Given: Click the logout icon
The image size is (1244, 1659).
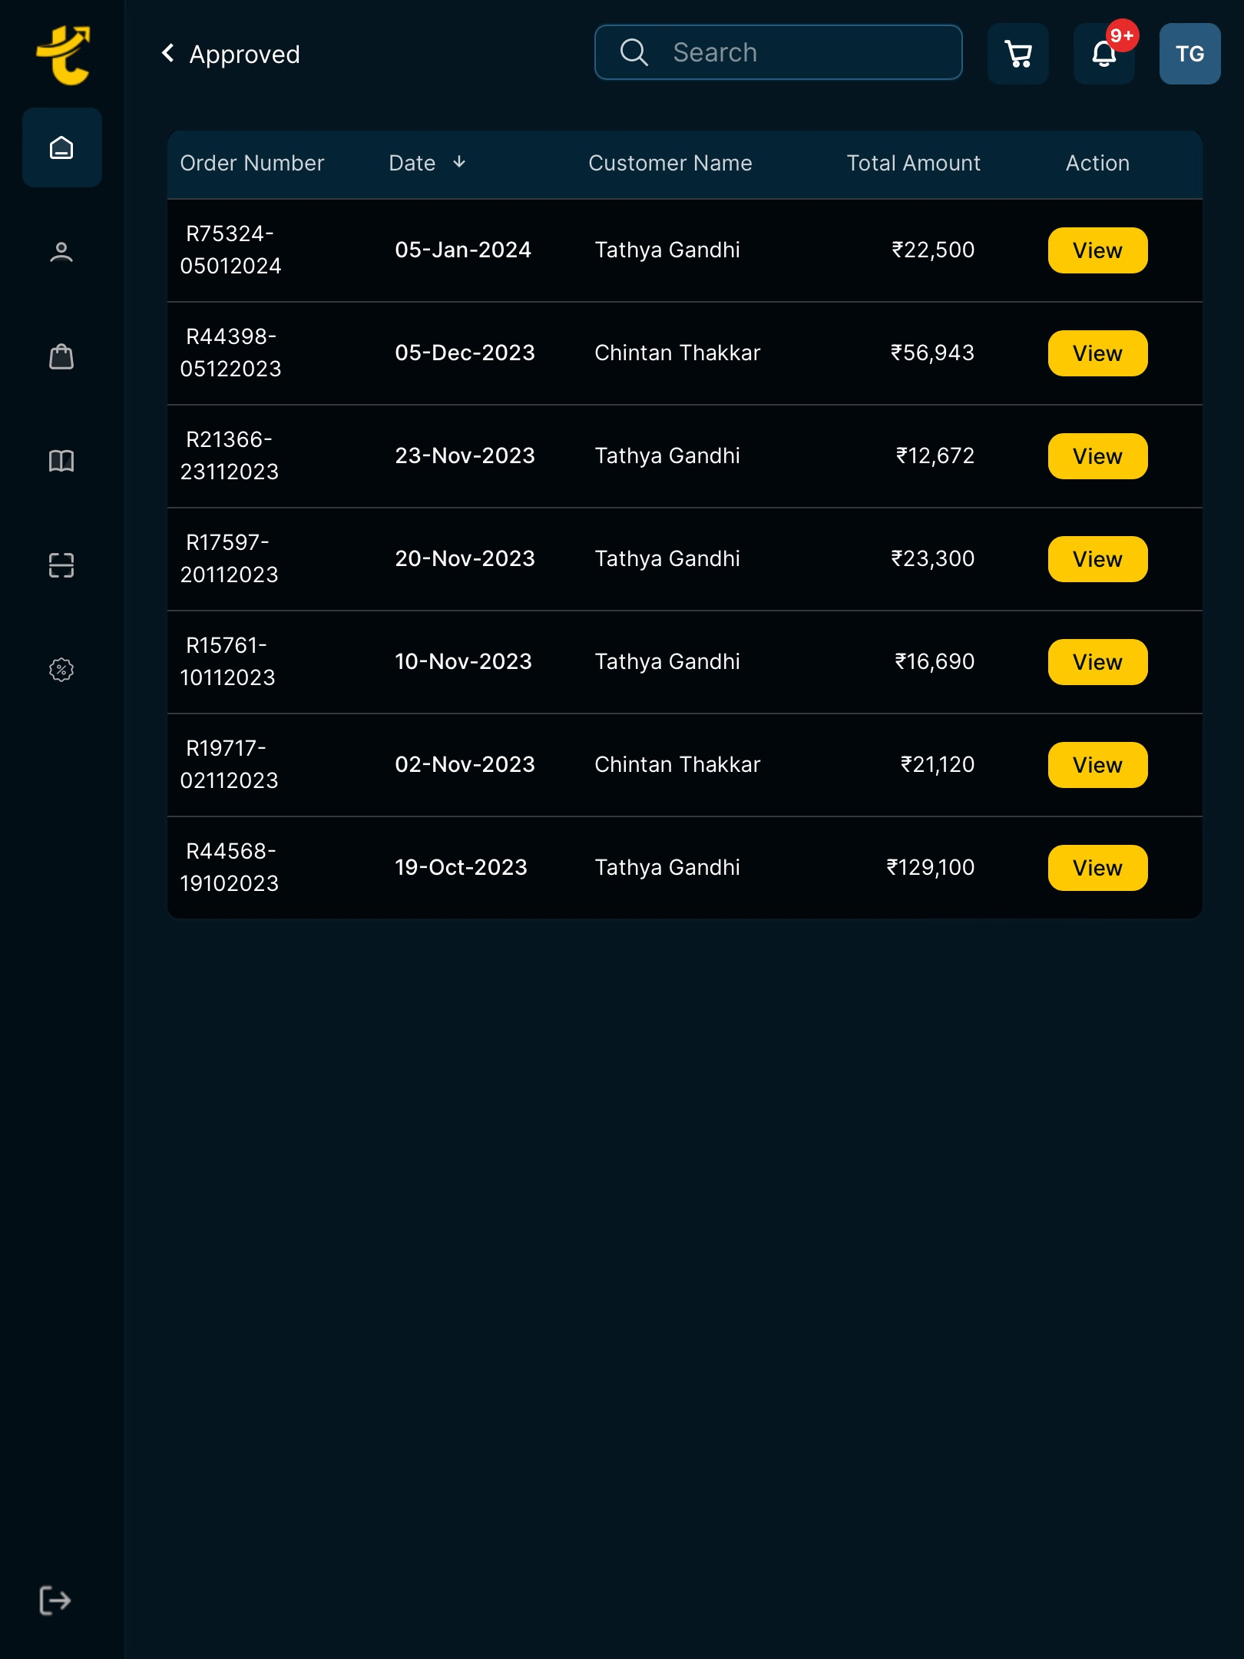Looking at the screenshot, I should (55, 1601).
